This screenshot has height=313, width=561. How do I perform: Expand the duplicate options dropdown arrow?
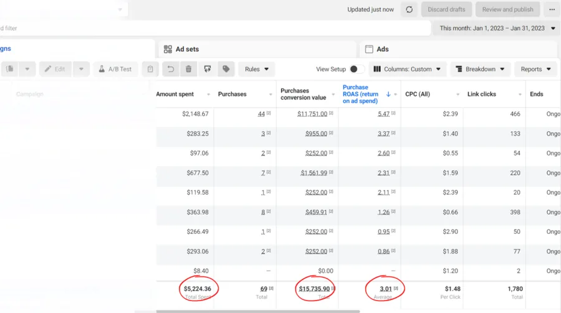(x=27, y=69)
